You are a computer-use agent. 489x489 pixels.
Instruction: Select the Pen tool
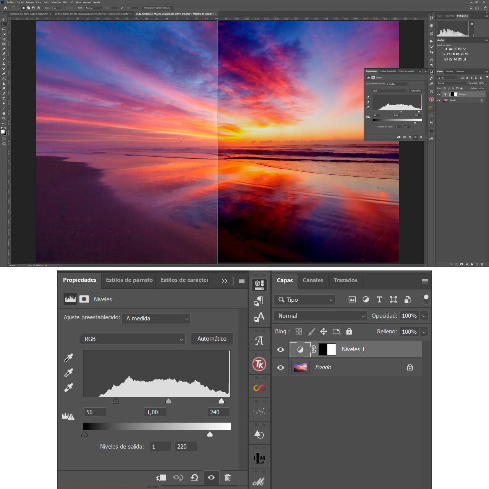pos(4,93)
